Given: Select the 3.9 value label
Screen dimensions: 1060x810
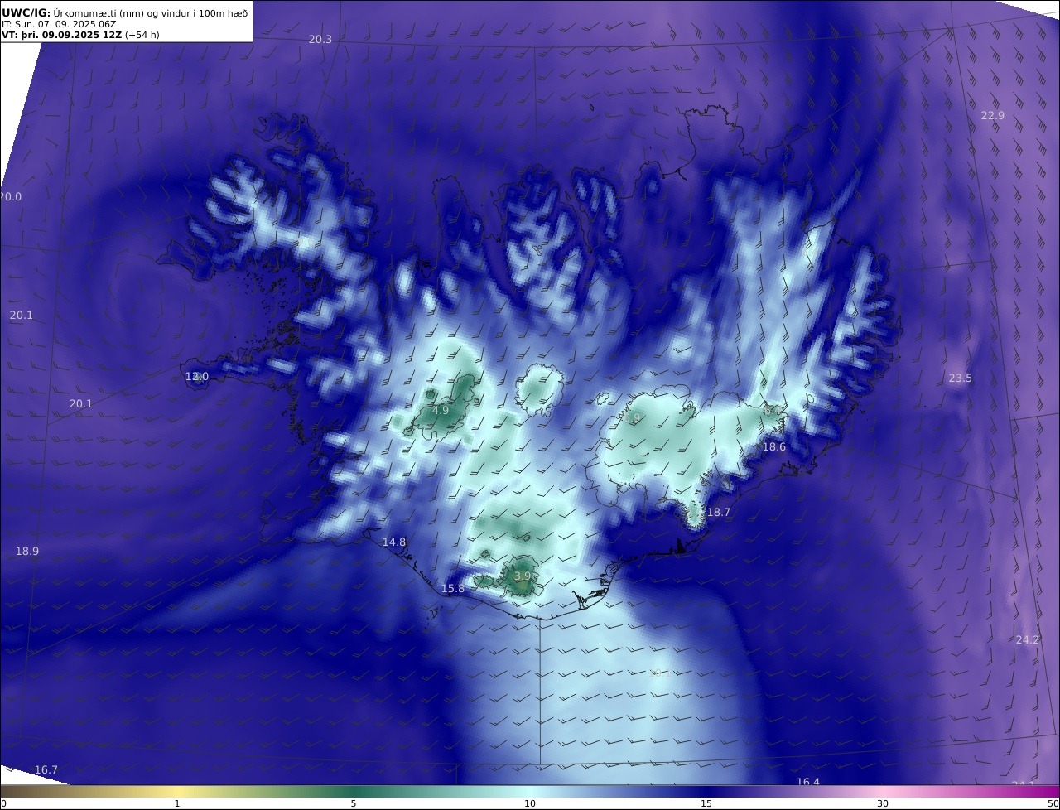Looking at the screenshot, I should 522,576.
